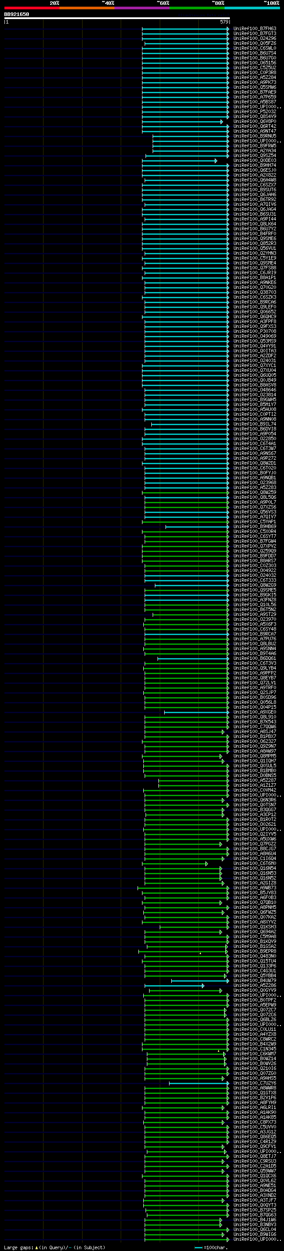Select hit label UniRef100_Q6A4W8

pyautogui.click(x=255, y=180)
